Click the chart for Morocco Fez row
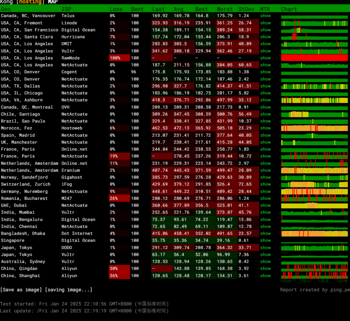Viewport: 350px width, 321px height. pos(314,128)
